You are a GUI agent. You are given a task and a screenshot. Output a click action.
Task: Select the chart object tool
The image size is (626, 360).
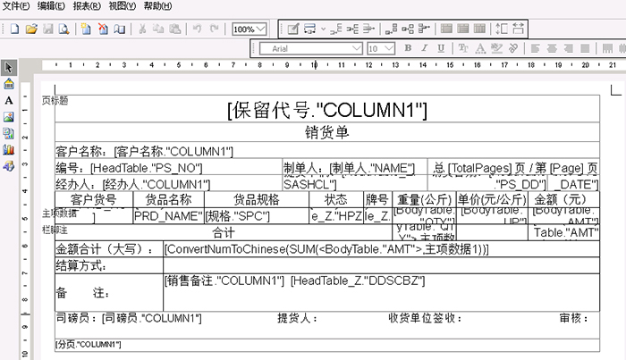click(9, 149)
